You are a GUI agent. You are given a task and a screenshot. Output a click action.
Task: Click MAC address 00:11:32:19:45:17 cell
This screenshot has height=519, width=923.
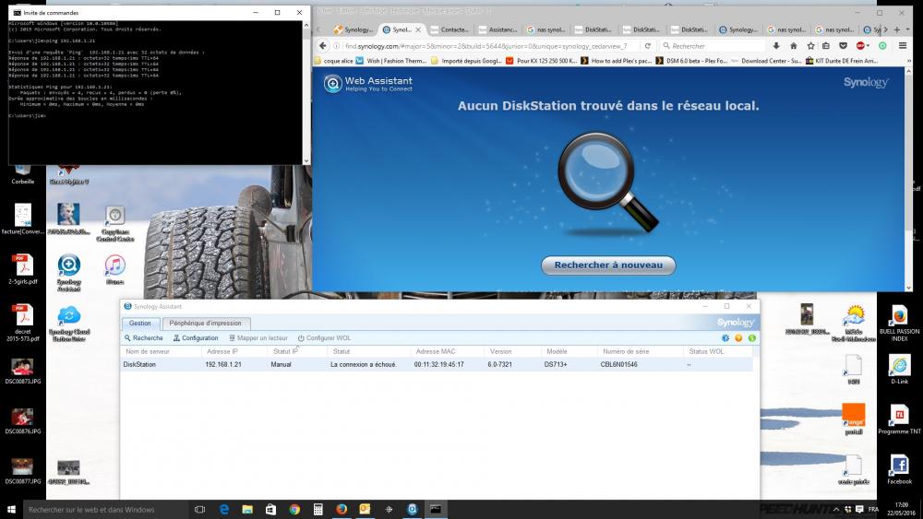point(438,364)
